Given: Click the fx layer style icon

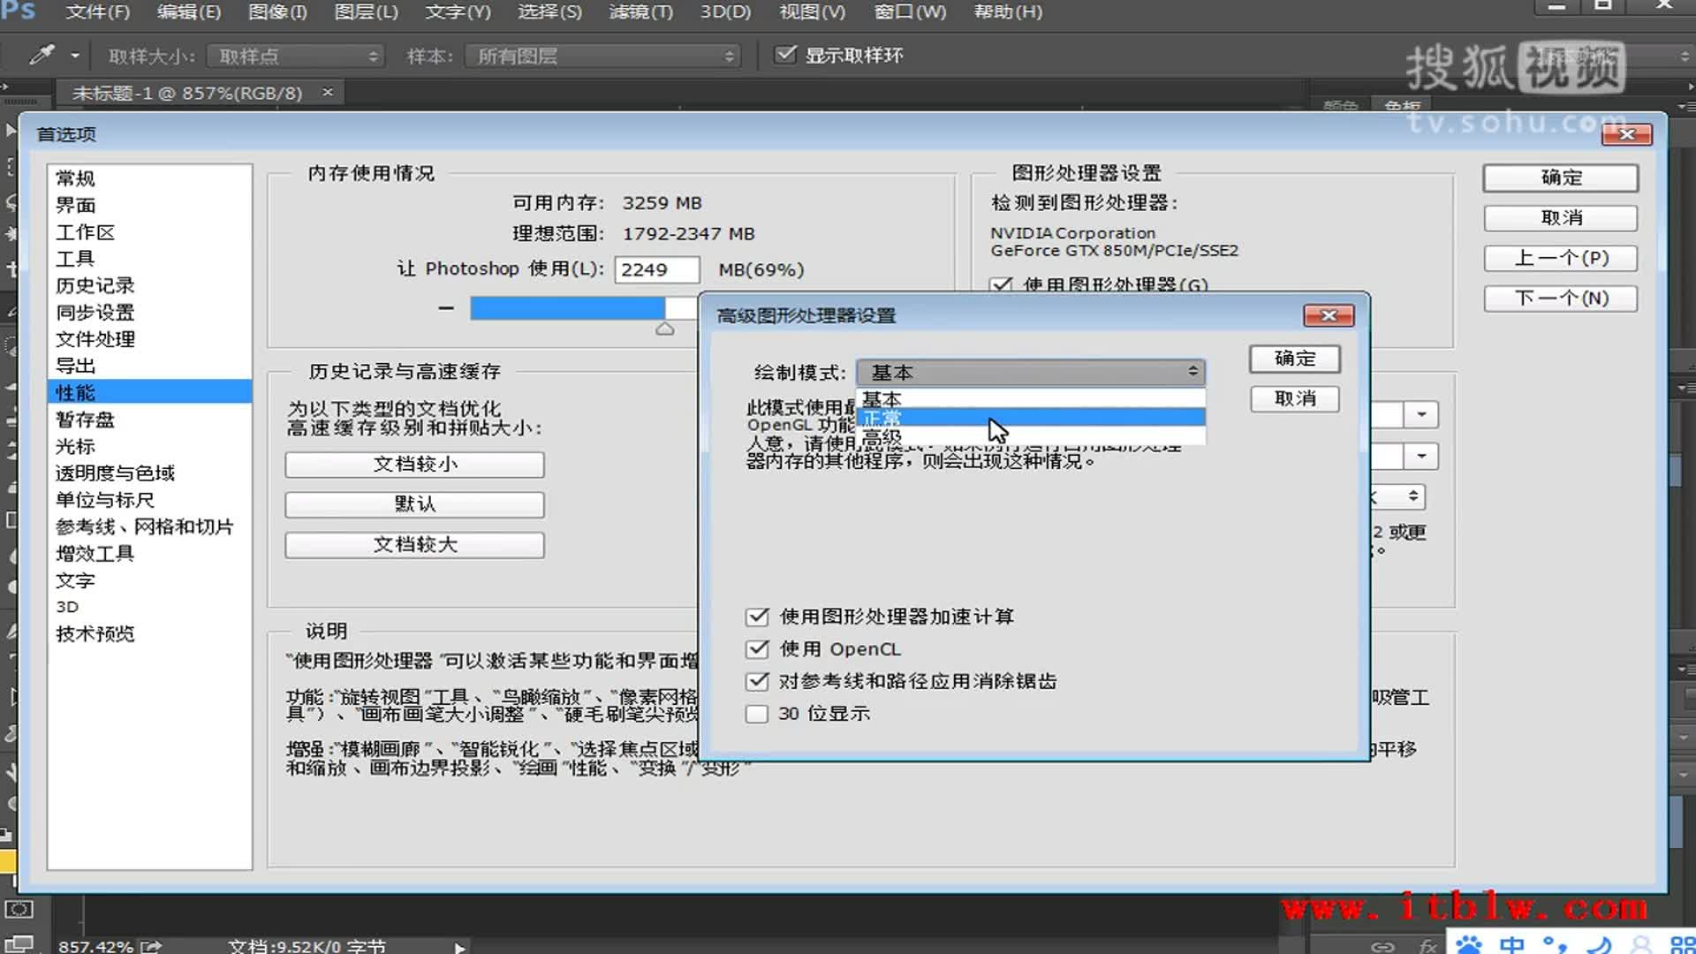Looking at the screenshot, I should [x=1428, y=946].
